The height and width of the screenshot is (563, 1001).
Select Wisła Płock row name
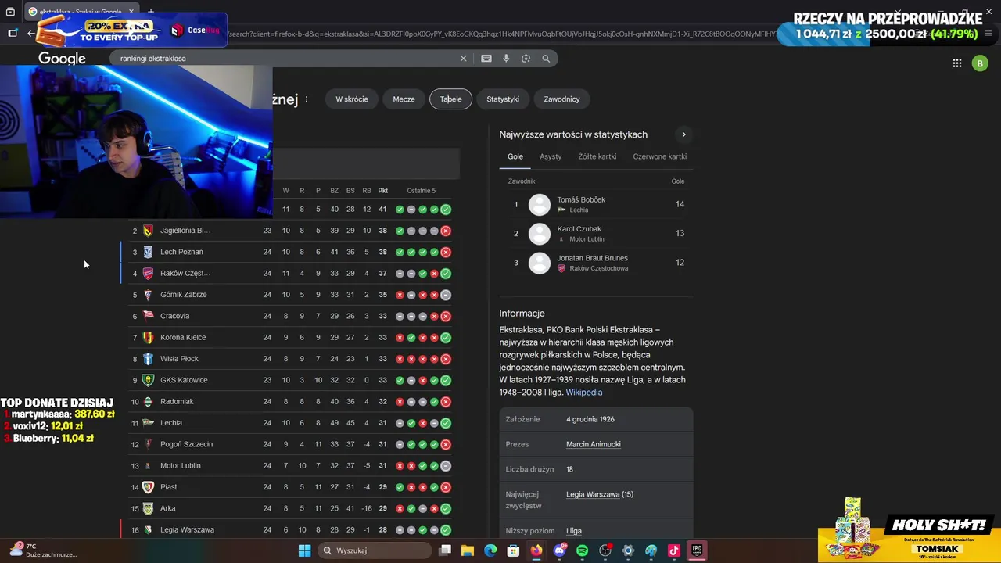[179, 359]
